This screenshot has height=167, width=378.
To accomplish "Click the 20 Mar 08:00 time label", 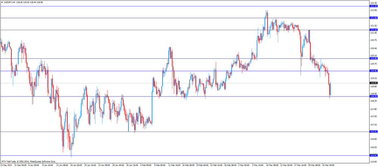I will point(314,165).
